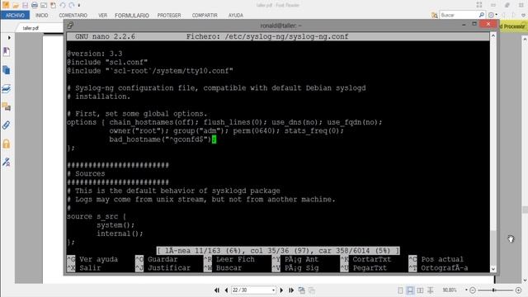Click the '# Sources' comment line
Image resolution: width=528 pixels, height=297 pixels.
tap(86, 174)
